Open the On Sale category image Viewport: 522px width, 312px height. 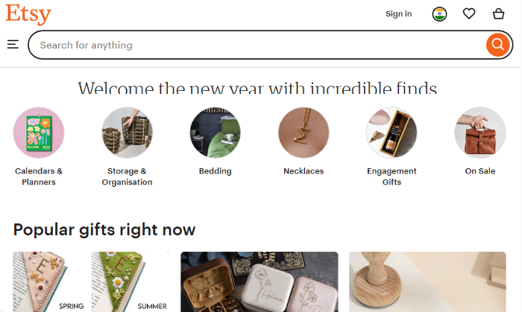tap(479, 133)
